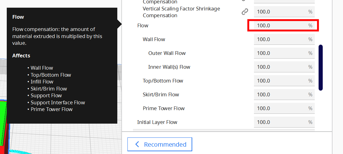
Task: Click the back chevron on the Recommended button
Action: click(x=137, y=144)
